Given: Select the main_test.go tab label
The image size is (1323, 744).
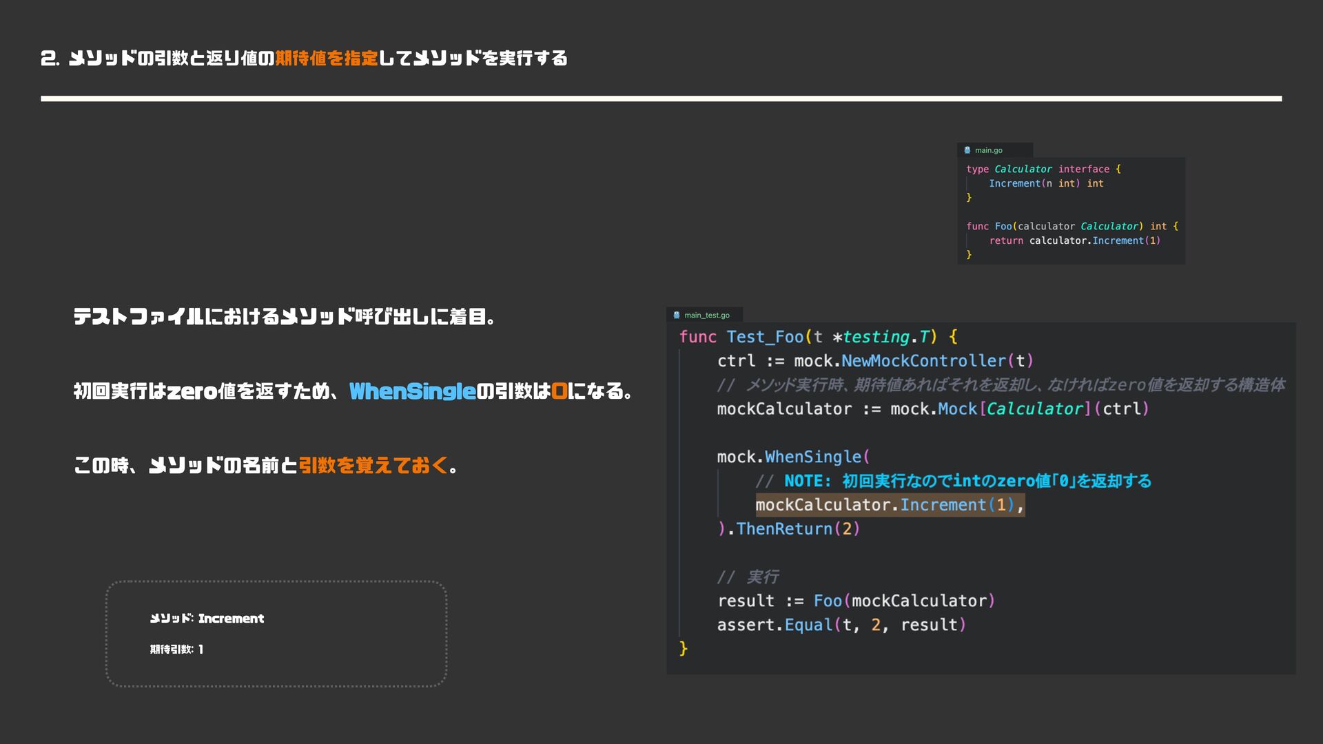Looking at the screenshot, I should pos(706,316).
